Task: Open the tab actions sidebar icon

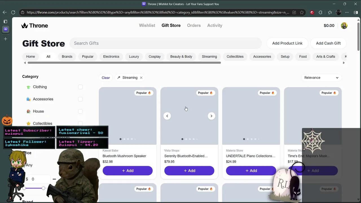Action: click(5, 21)
